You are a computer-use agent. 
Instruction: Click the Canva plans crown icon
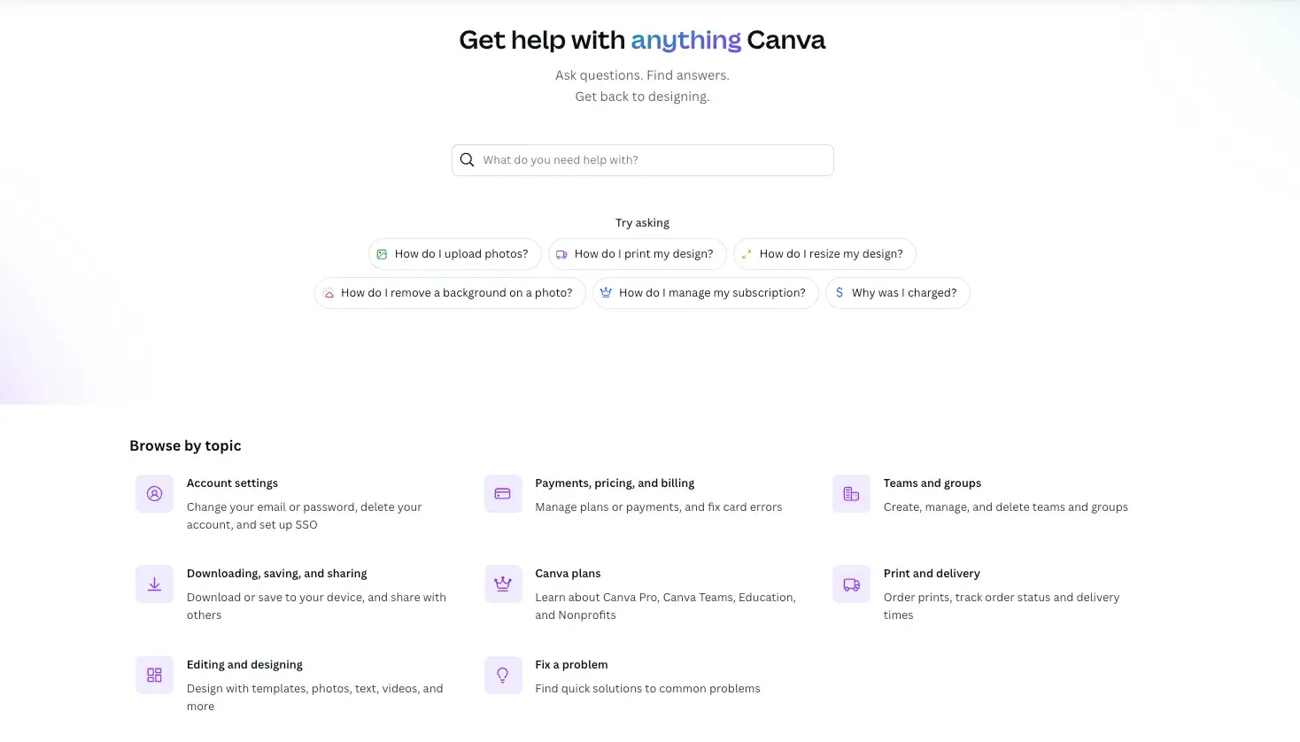tap(502, 584)
